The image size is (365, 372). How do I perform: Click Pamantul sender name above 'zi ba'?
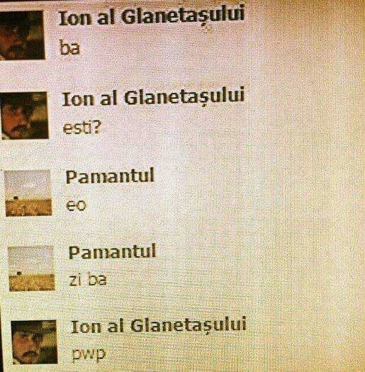pos(113,252)
